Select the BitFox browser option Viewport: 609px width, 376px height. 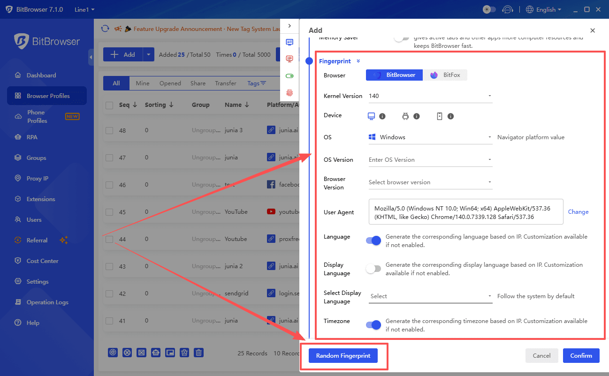point(445,75)
